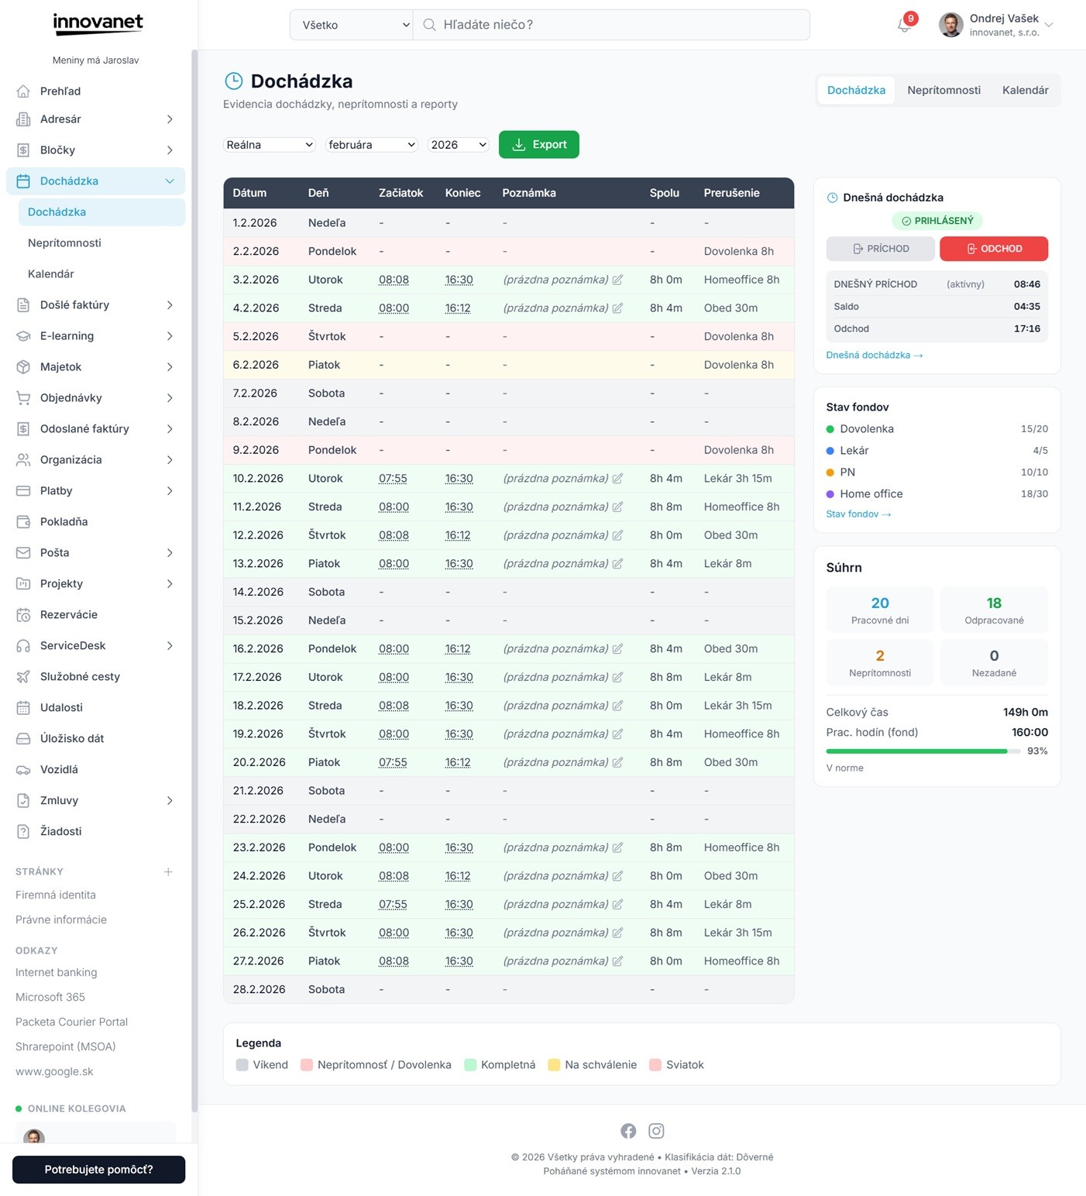Click the Služobné cesty plane icon
The width and height of the screenshot is (1086, 1196).
tap(23, 677)
